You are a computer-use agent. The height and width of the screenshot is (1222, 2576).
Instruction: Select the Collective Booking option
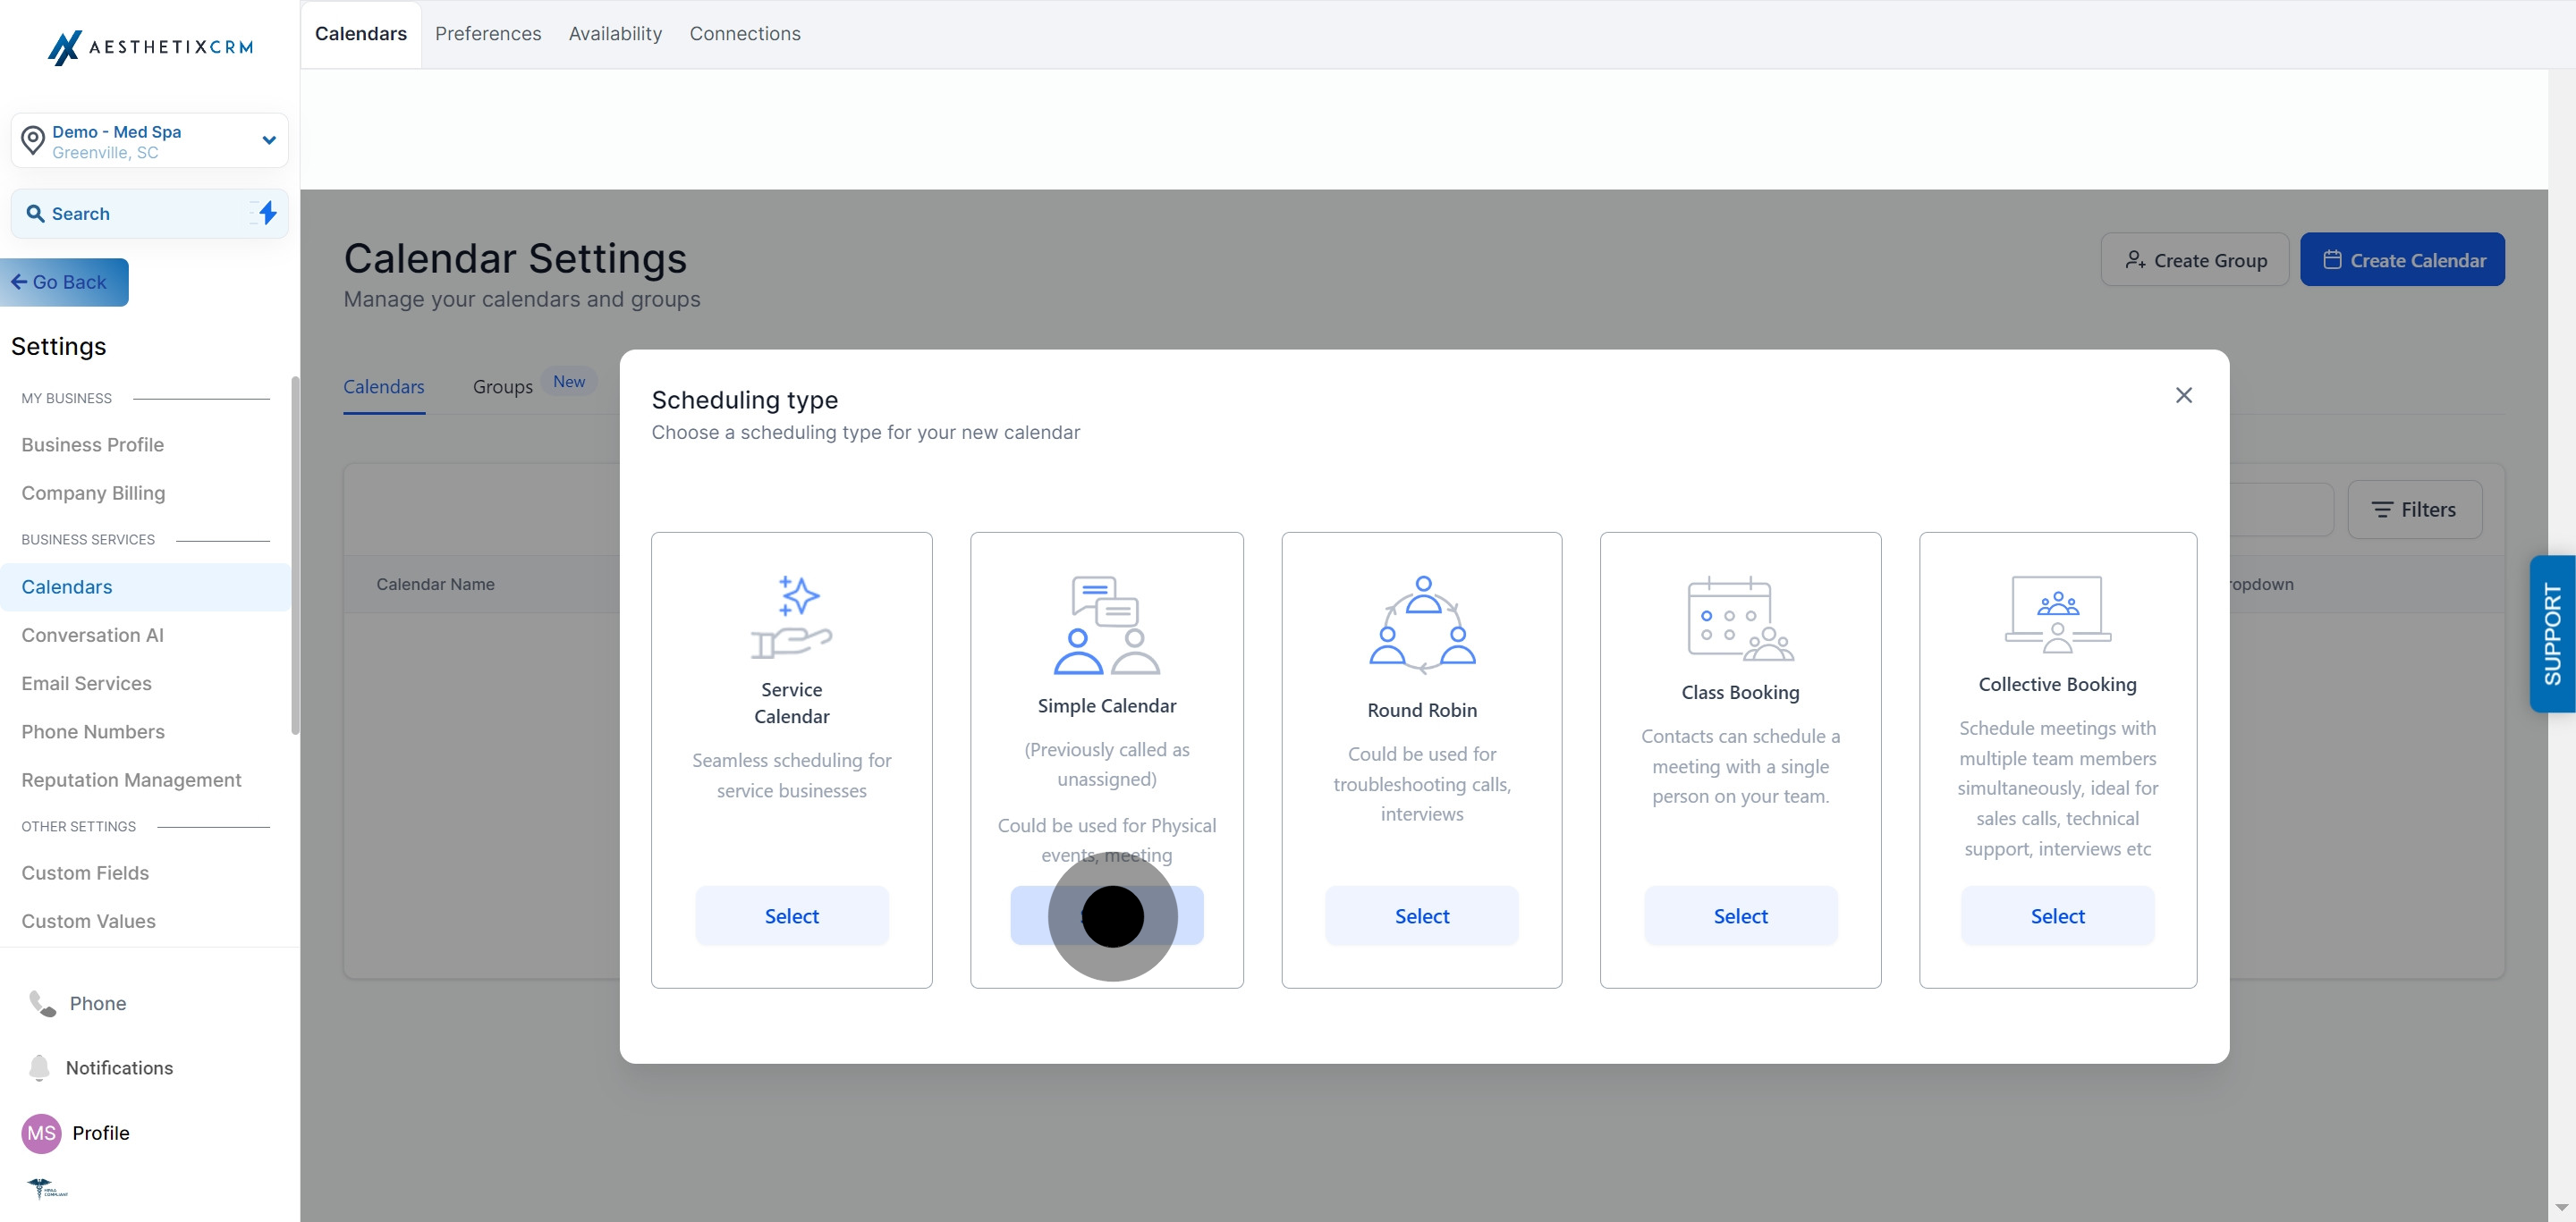[2056, 915]
